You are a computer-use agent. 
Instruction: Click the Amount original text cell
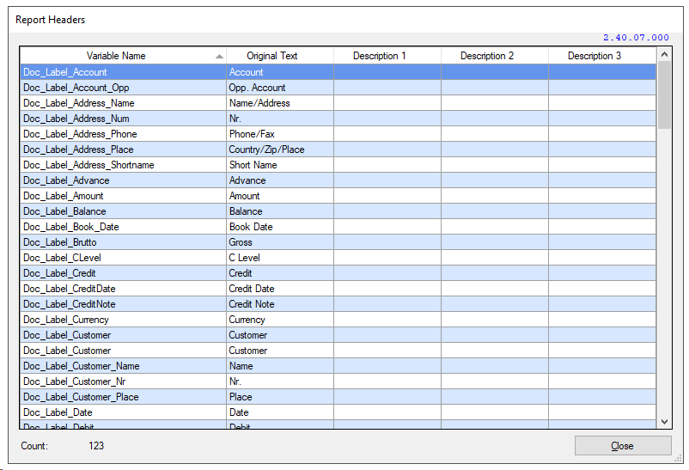click(x=280, y=196)
